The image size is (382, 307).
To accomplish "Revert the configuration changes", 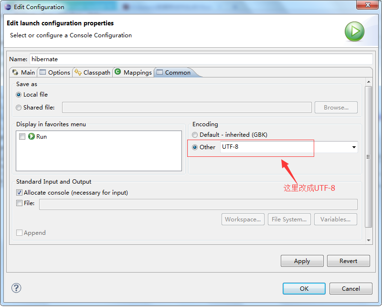I will 348,261.
